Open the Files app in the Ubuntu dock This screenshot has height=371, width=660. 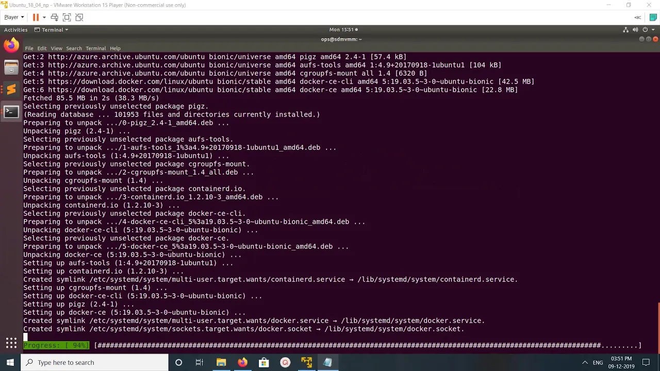point(11,68)
